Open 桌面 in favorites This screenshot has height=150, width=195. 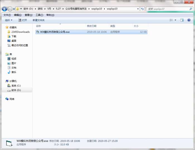[14, 41]
